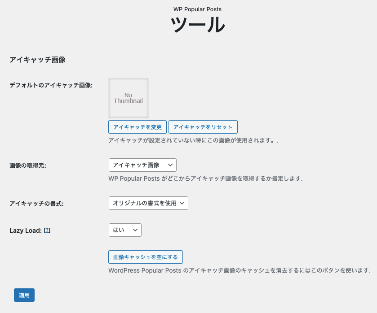
Task: Select the No Thumbnail default image
Action: pos(128,98)
